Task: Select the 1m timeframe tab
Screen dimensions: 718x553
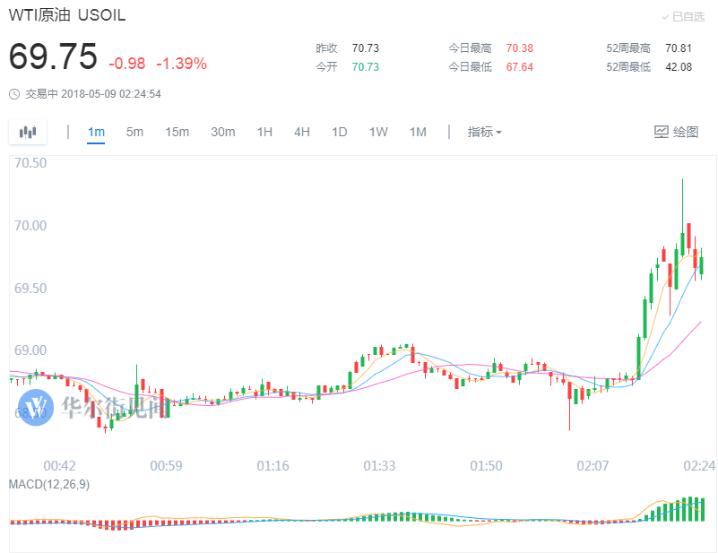Action: 96,133
